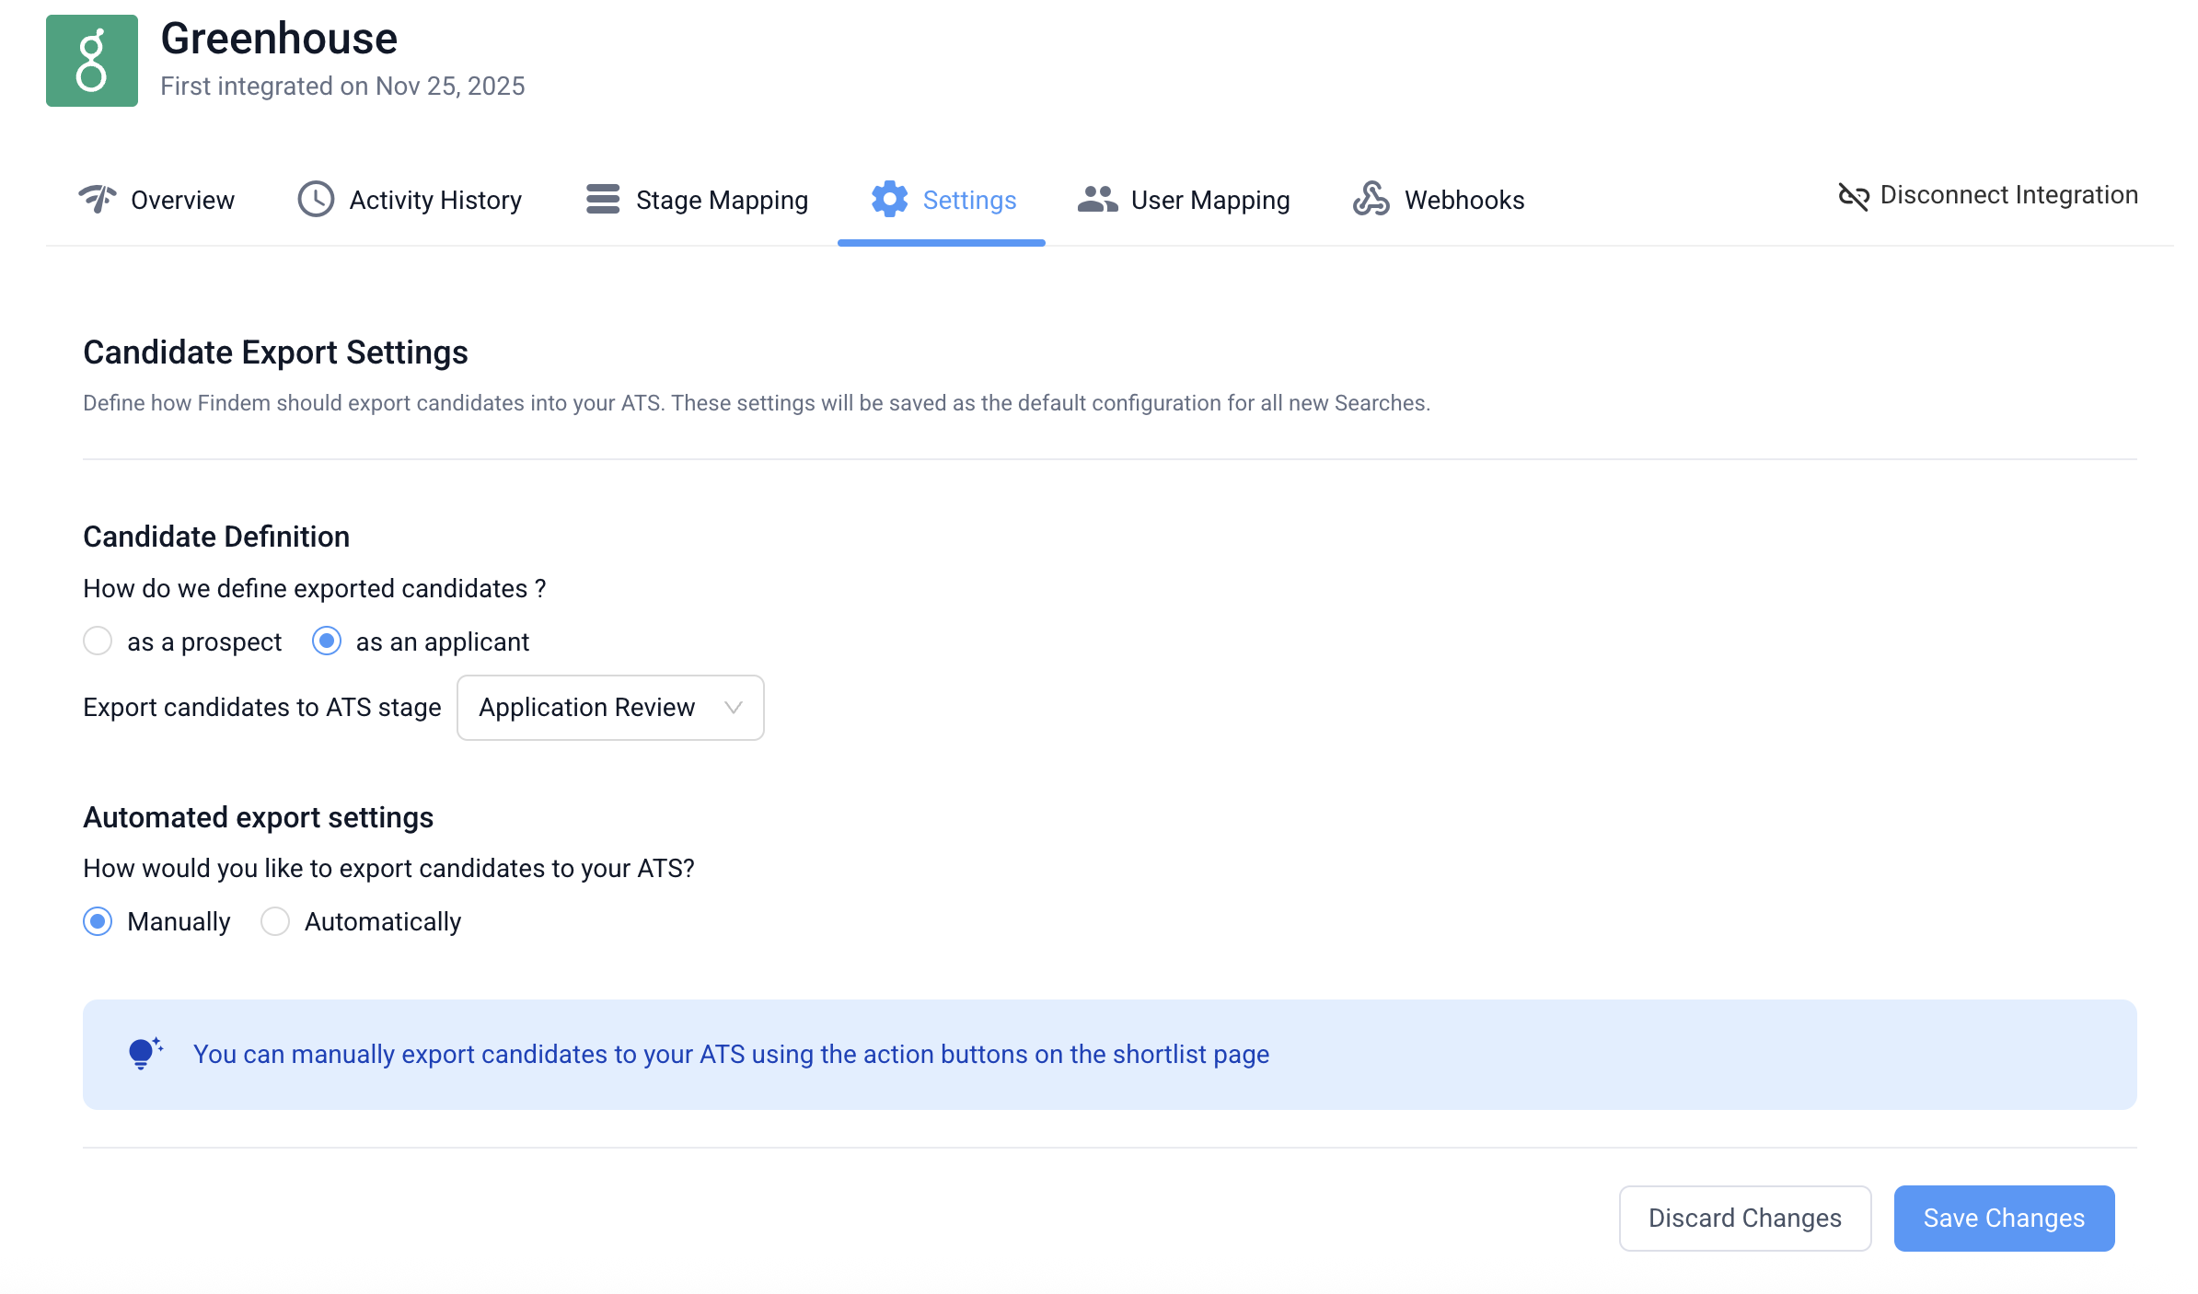
Task: Click the Discard Changes button
Action: click(x=1745, y=1218)
